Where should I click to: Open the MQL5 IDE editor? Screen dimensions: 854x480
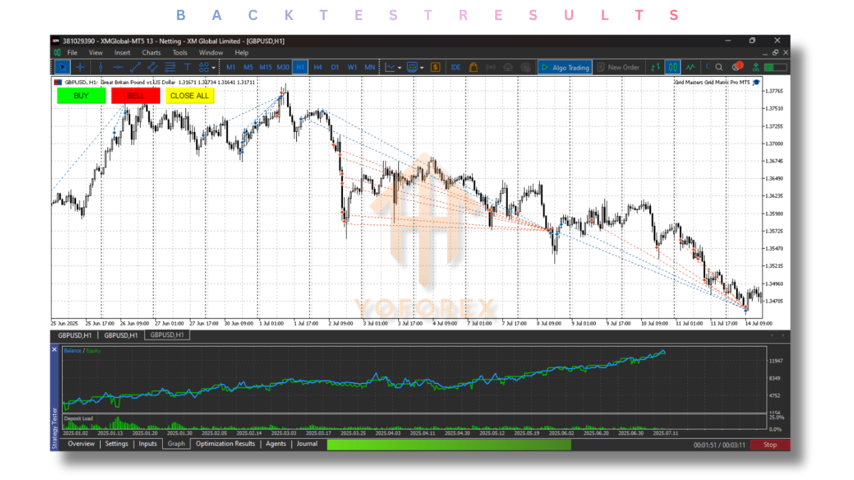456,67
